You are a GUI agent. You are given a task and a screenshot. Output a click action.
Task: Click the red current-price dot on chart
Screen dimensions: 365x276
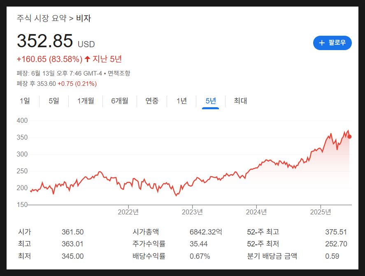349,137
